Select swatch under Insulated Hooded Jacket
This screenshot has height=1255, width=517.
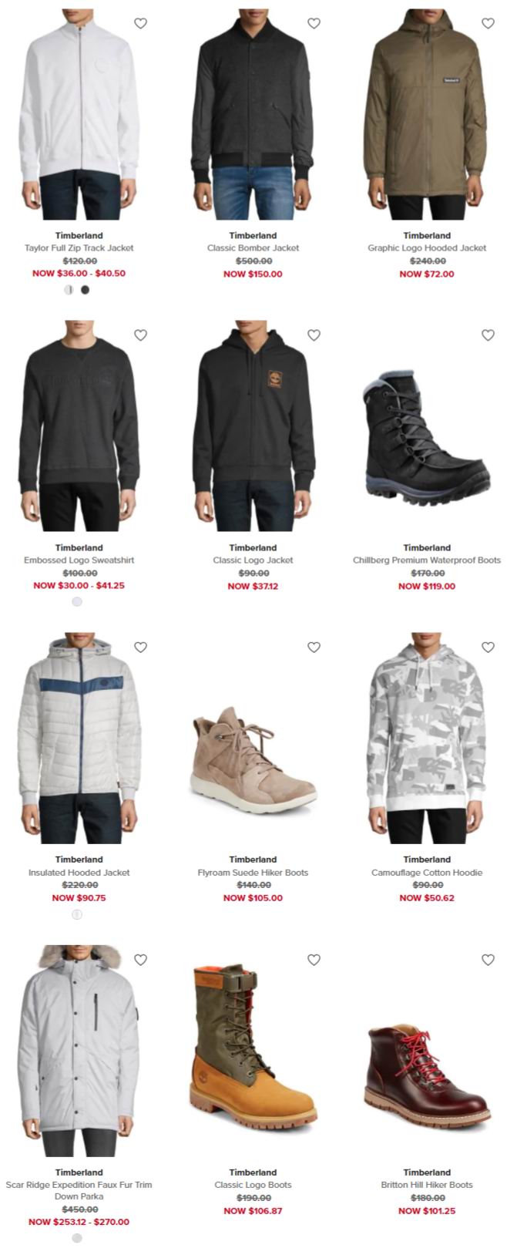click(77, 914)
